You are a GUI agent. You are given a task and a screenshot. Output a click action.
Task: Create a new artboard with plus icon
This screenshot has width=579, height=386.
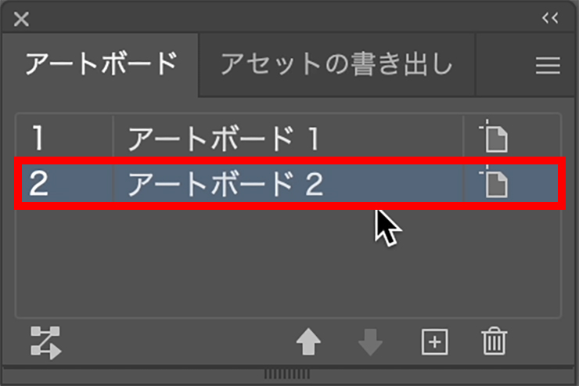[x=434, y=342]
